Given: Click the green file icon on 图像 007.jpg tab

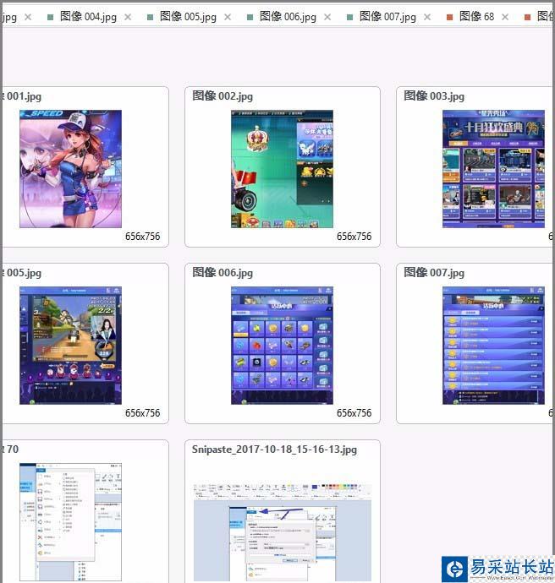Looking at the screenshot, I should (x=350, y=17).
